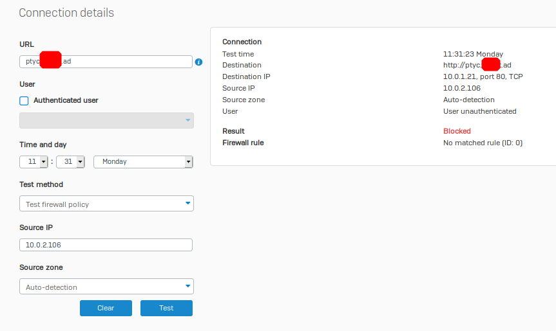
Task: Click the red 'Blocked' result text
Action: click(457, 131)
